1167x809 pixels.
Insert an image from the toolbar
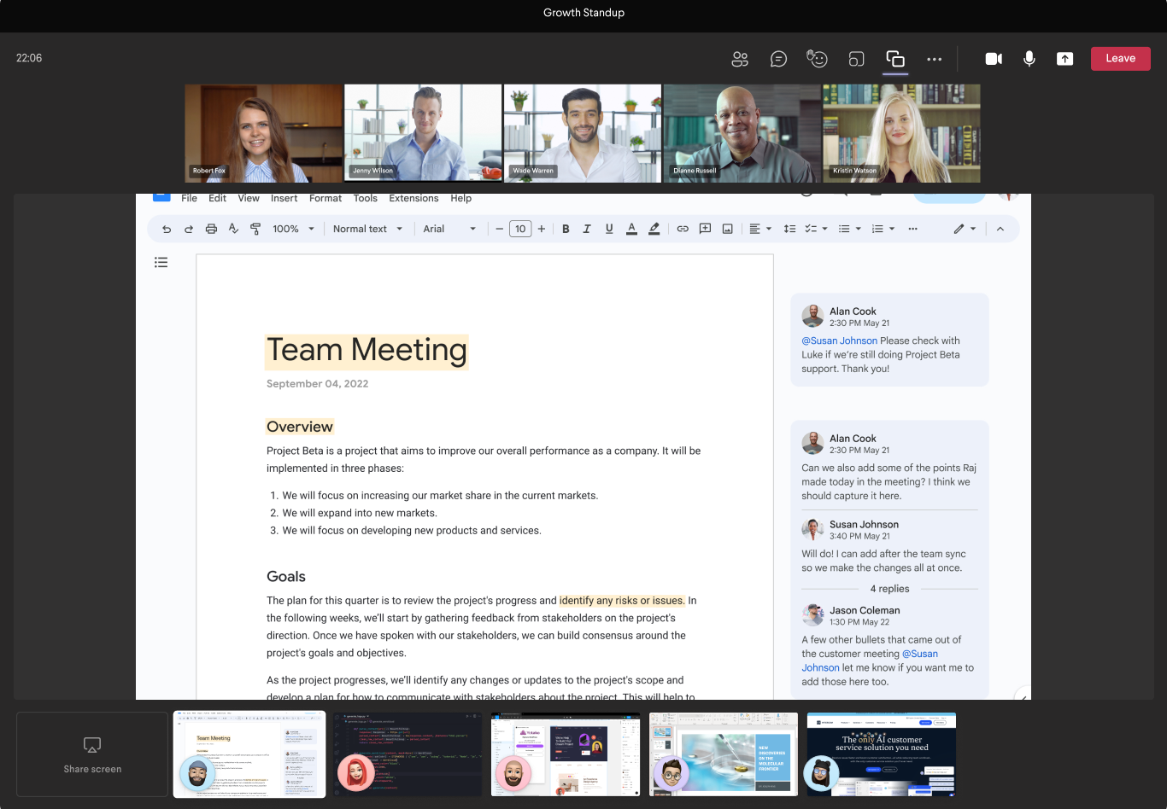(727, 228)
